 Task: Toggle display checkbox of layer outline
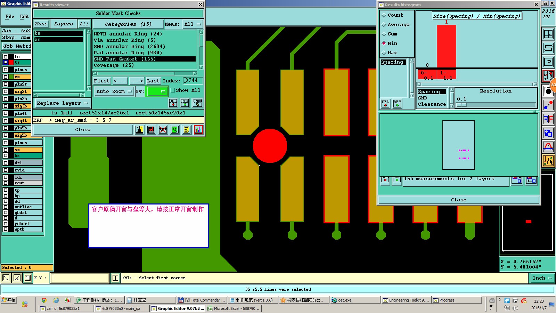tap(6, 207)
